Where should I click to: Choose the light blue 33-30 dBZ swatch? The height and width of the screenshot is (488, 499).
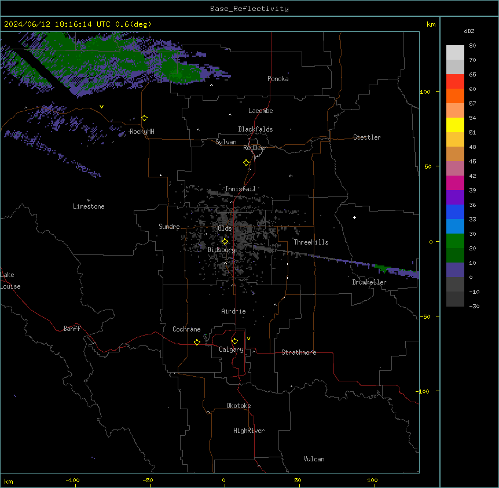click(455, 227)
